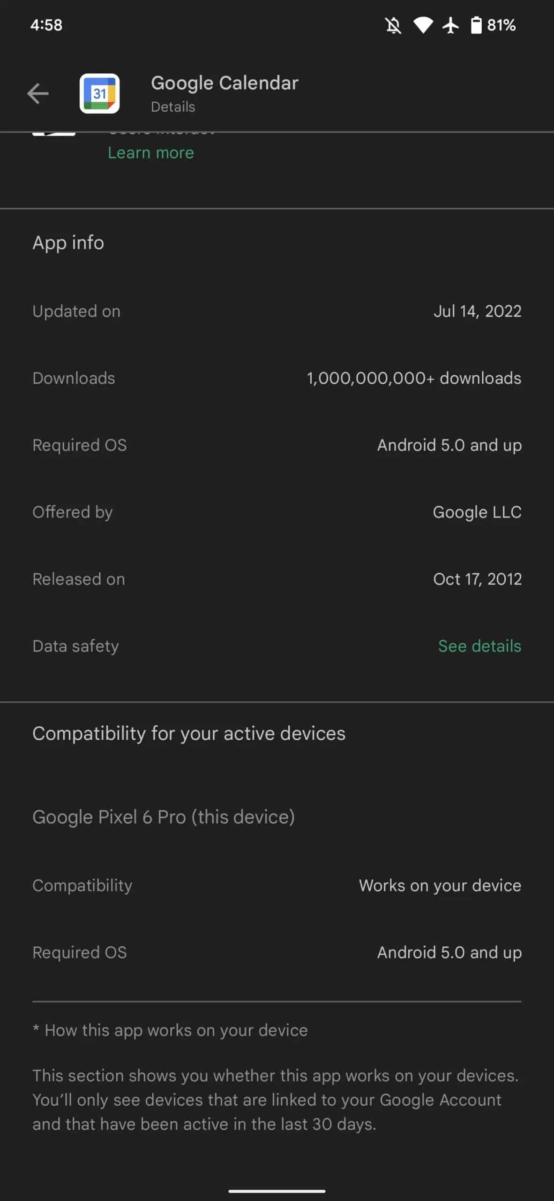
Task: Tap the muted notifications bell icon
Action: click(393, 25)
